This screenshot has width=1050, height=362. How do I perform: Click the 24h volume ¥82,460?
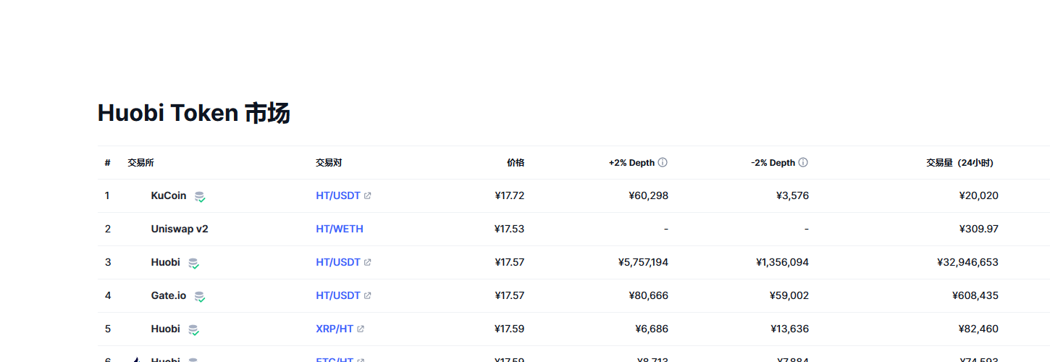coord(978,329)
